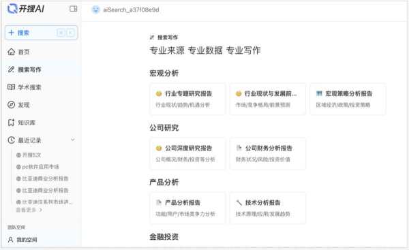Click the clock icon beside 最近记录

click(11, 140)
